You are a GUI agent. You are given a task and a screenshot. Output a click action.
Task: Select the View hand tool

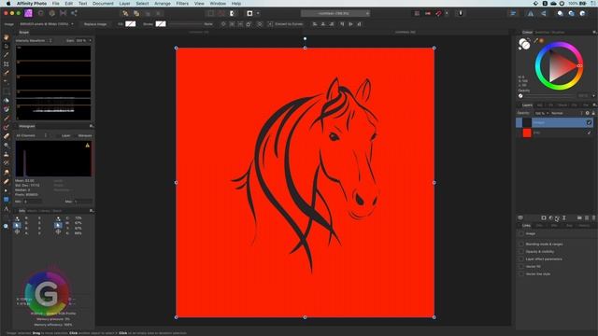[7, 37]
